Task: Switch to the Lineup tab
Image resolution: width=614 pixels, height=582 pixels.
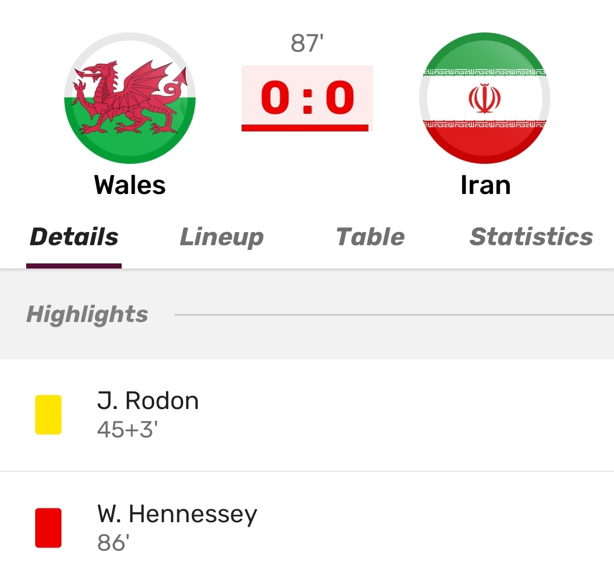Action: pos(222,237)
